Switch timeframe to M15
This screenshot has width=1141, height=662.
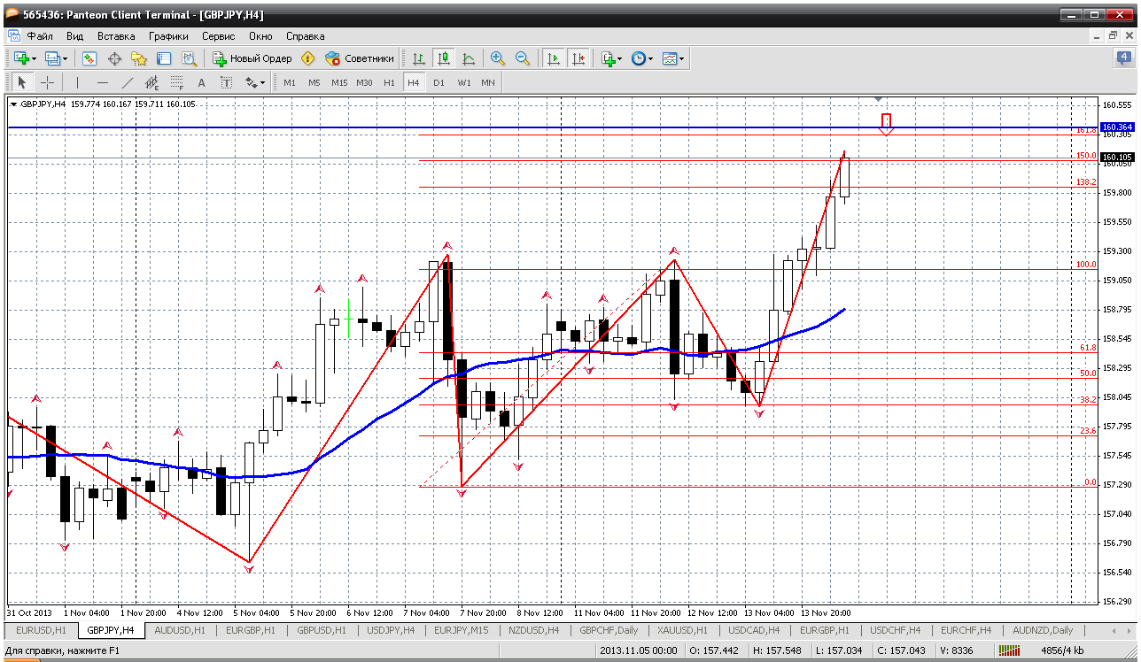tap(339, 82)
